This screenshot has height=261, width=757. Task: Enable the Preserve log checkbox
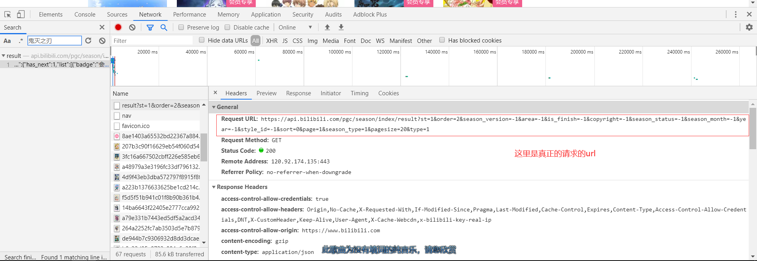point(181,27)
